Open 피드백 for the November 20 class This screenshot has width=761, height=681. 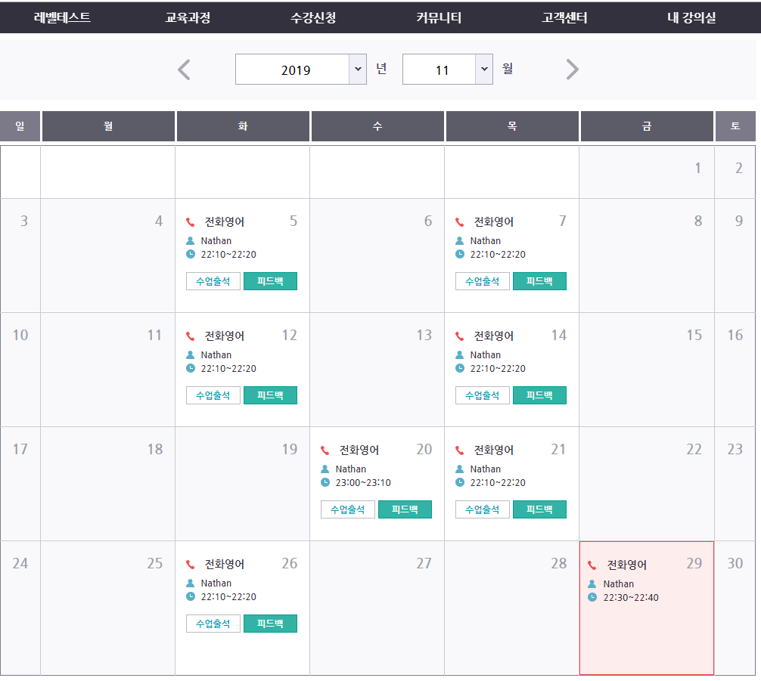[405, 509]
